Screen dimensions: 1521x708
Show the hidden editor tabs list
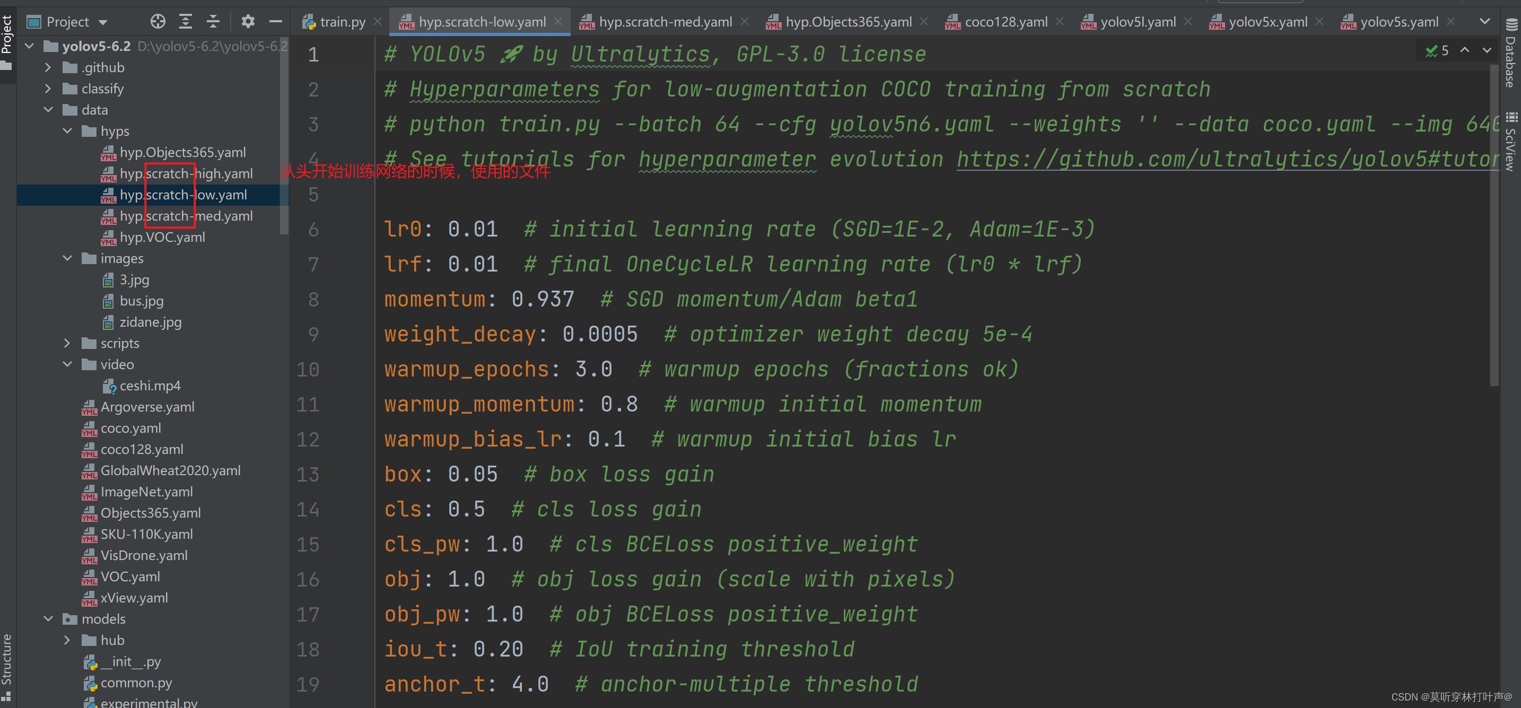tap(1484, 22)
